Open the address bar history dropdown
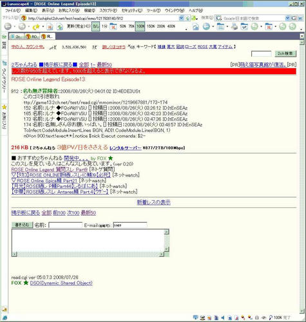 point(181,18)
